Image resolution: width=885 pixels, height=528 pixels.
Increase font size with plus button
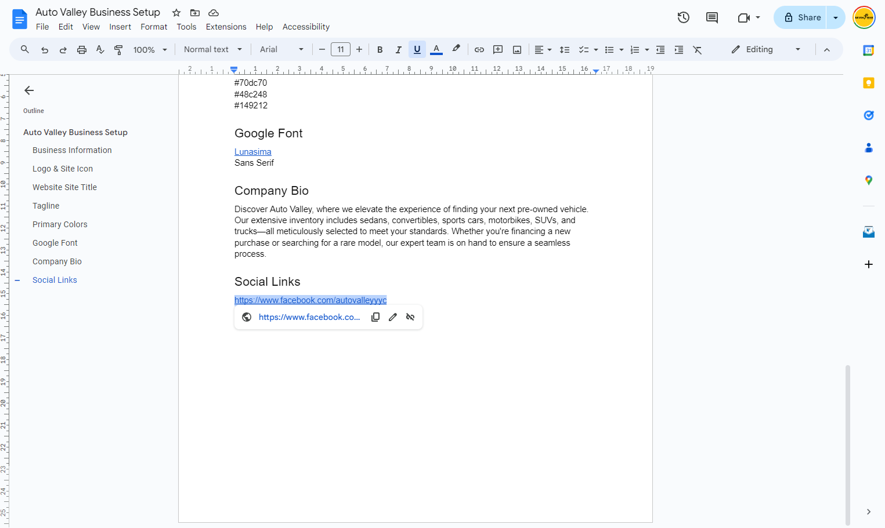(x=359, y=50)
